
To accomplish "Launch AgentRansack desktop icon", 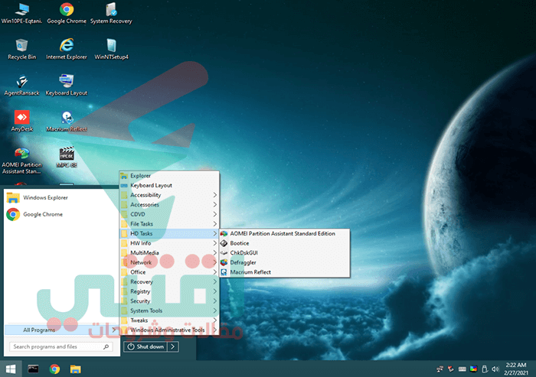I will 21,86.
